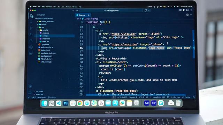Follow the https://vite.dev link in the code
The image size is (223, 125).
[x=123, y=34]
